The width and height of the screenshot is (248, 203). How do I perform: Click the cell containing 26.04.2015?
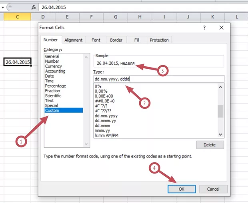click(x=17, y=62)
